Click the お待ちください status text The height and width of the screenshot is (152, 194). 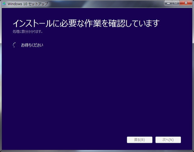coord(32,45)
